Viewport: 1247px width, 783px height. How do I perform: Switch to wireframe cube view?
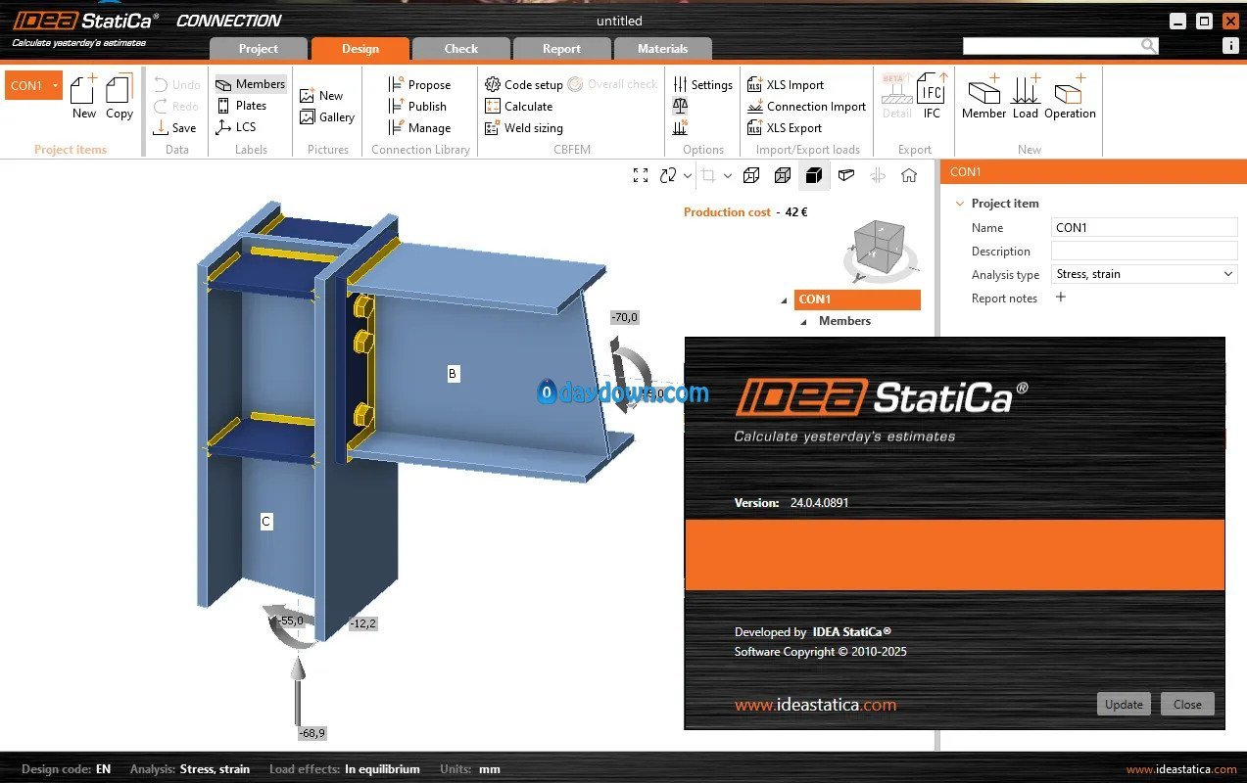(x=751, y=175)
